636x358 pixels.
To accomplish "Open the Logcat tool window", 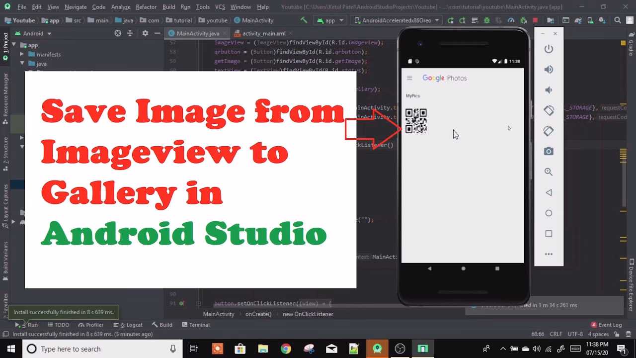I will tap(128, 325).
